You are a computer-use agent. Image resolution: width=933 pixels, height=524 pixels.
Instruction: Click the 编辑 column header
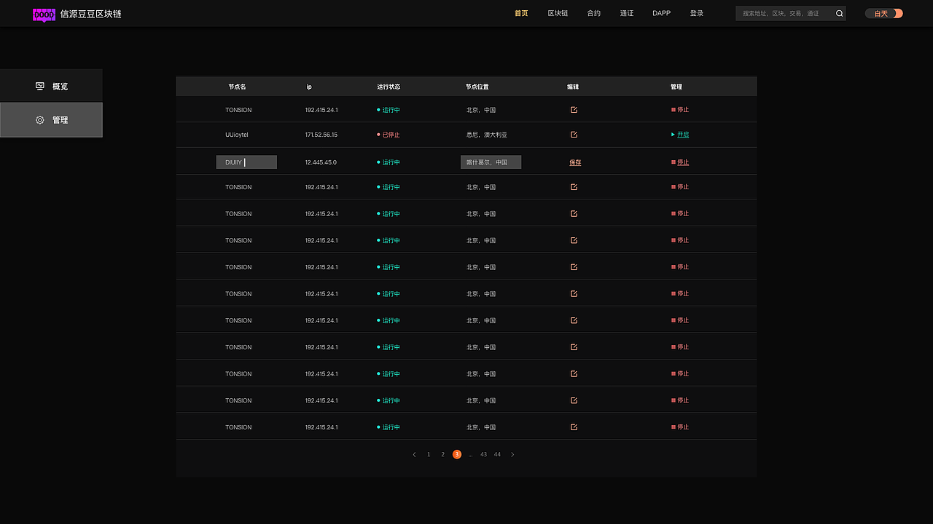click(x=573, y=87)
